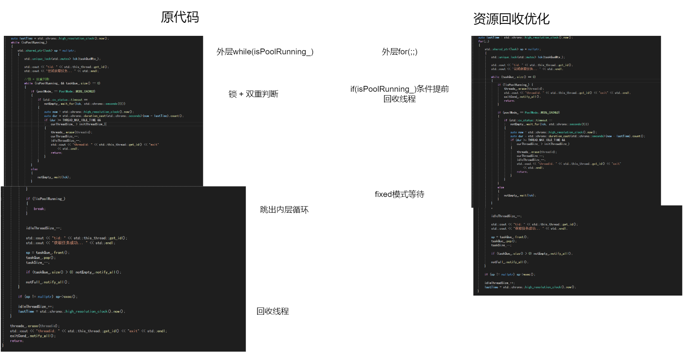
Task: Click the while (isPoolRunning_) line in the original code
Action: (x=29, y=42)
